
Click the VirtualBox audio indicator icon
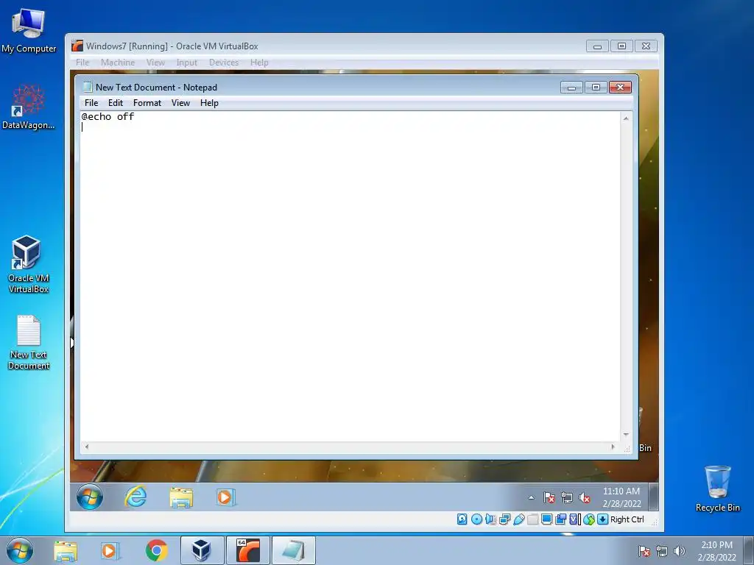(490, 519)
